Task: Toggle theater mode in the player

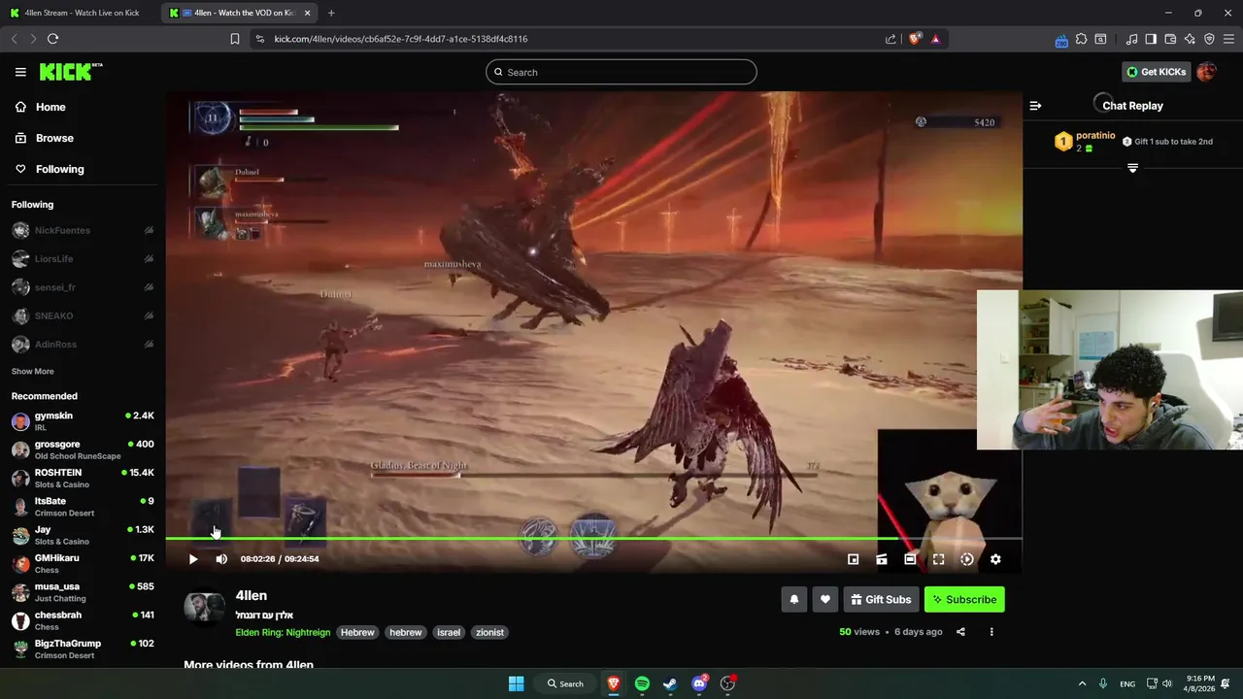Action: [910, 559]
